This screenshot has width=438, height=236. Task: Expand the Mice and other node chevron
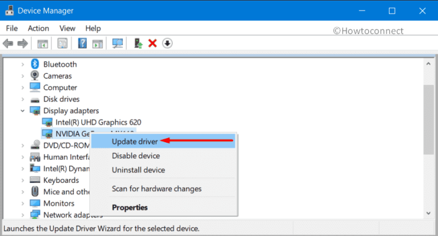tap(22, 192)
